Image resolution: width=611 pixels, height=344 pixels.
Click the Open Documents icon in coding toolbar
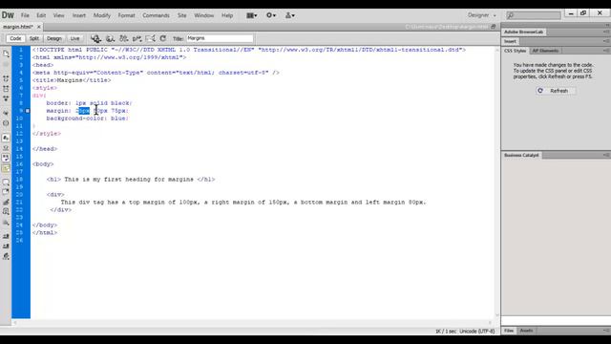(x=6, y=54)
